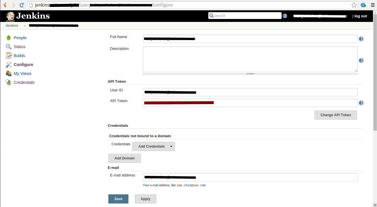Click 'Credentials not bound to a domain' text

click(x=140, y=136)
